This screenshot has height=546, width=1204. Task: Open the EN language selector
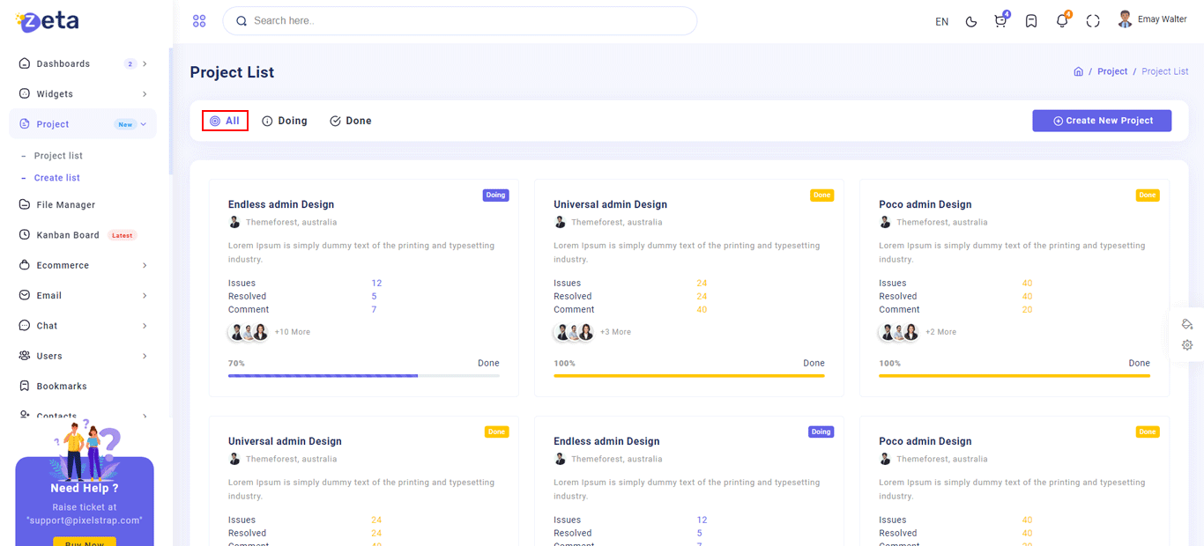pyautogui.click(x=941, y=21)
